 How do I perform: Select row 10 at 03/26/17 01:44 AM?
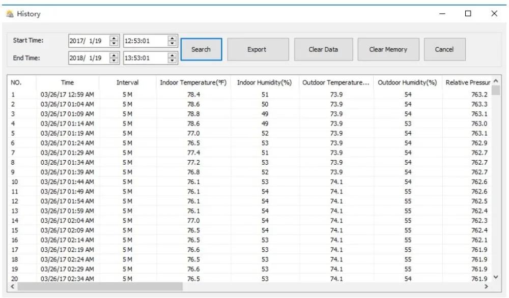point(249,182)
